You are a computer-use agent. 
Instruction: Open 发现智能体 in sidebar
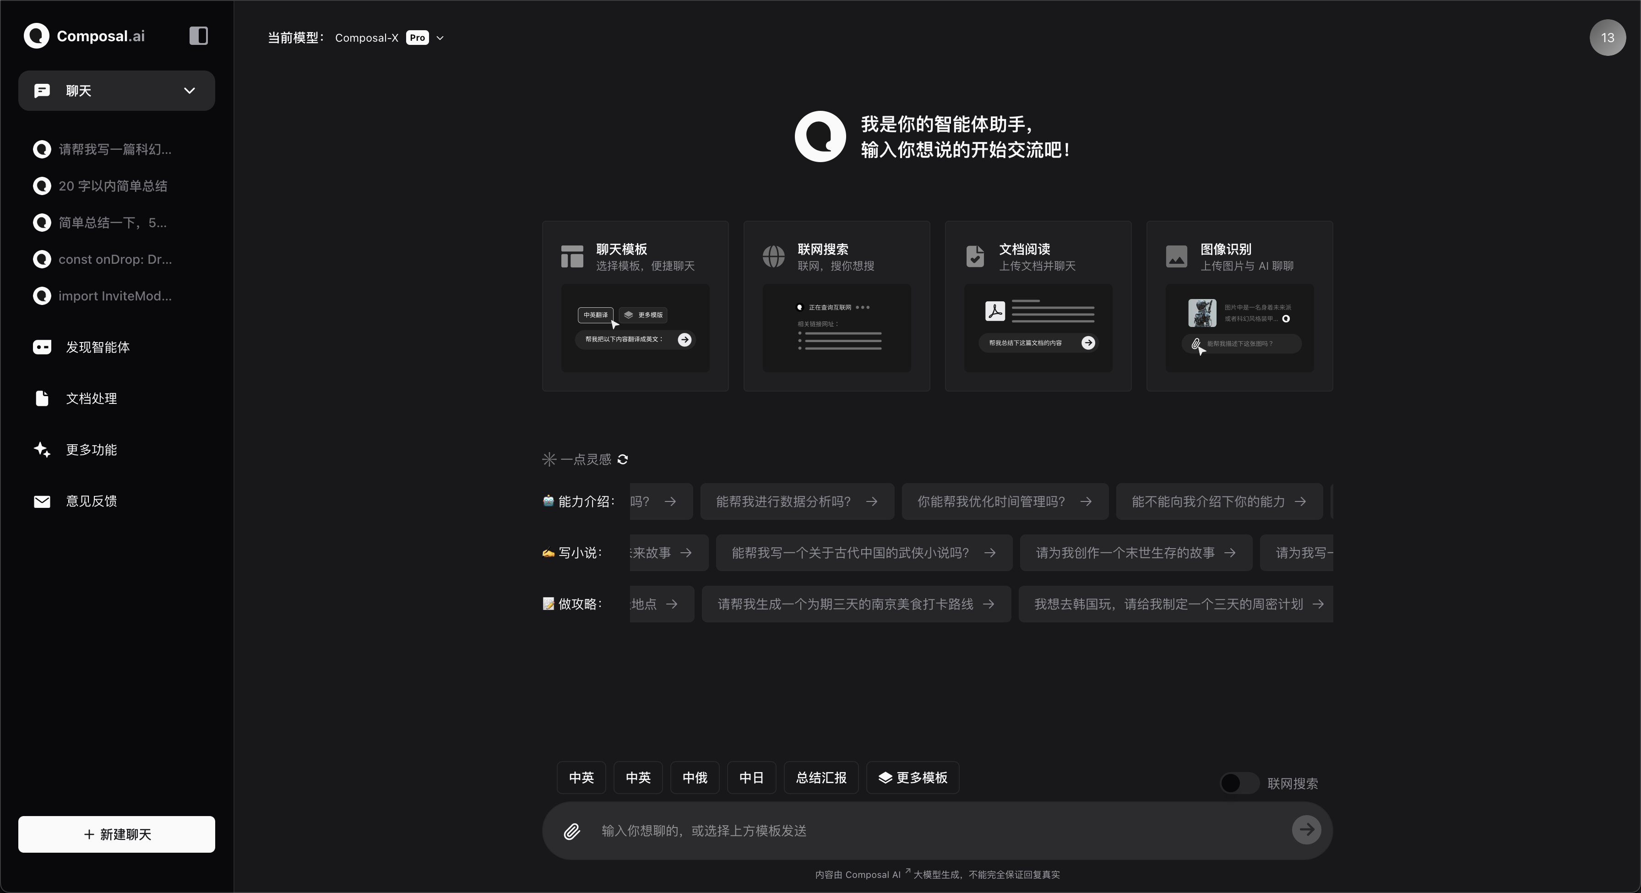pyautogui.click(x=98, y=347)
